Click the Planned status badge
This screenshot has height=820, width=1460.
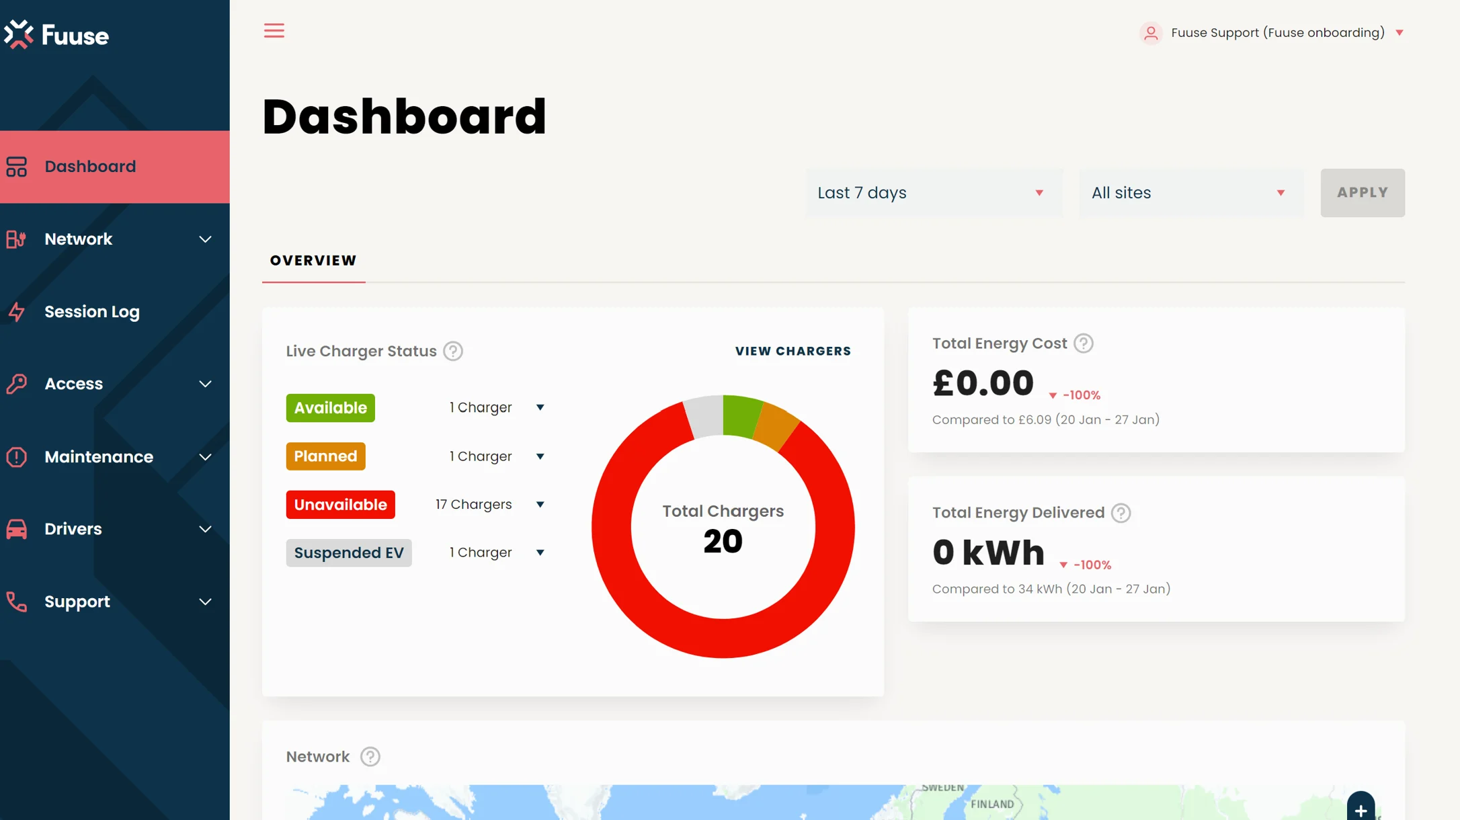point(325,456)
